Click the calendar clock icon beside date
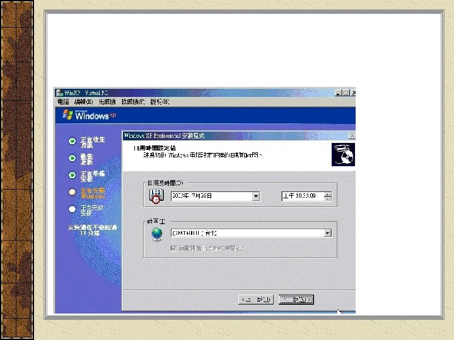 click(156, 196)
